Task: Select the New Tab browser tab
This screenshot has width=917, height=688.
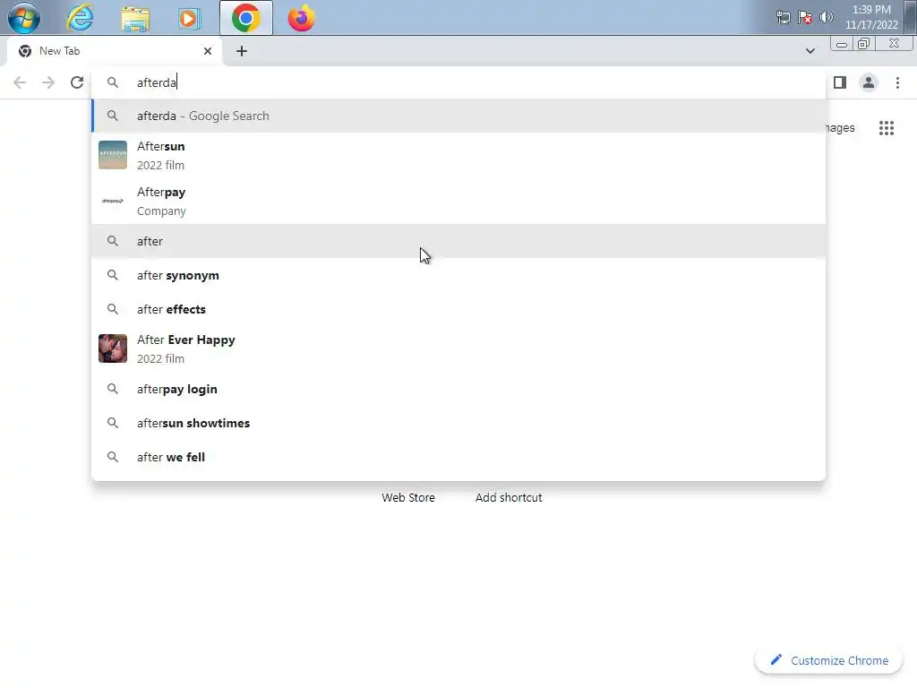Action: [114, 51]
